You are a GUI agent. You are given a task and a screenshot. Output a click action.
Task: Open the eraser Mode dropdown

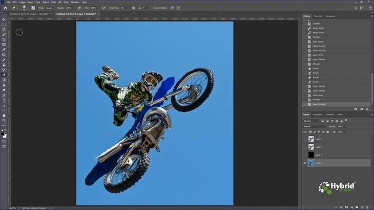tap(50, 8)
